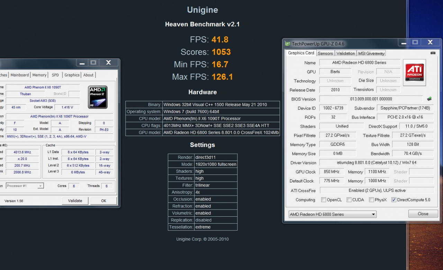Toggle the CUDA checkbox
The height and width of the screenshot is (270, 443).
click(349, 200)
